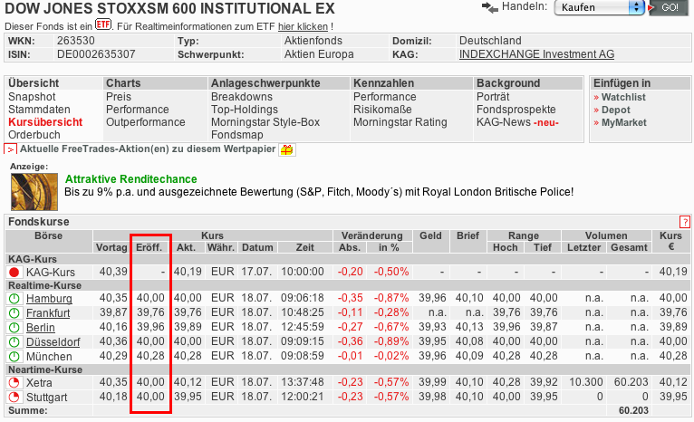Click the KAG-Kurs change -0,50%
This screenshot has width=694, height=422.
pyautogui.click(x=391, y=272)
